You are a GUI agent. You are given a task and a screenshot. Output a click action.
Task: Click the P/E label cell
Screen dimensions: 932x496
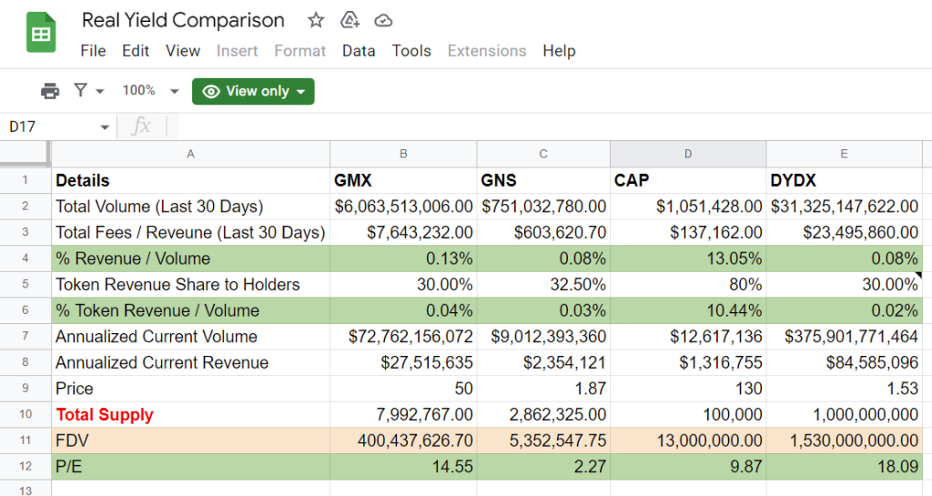(x=191, y=466)
